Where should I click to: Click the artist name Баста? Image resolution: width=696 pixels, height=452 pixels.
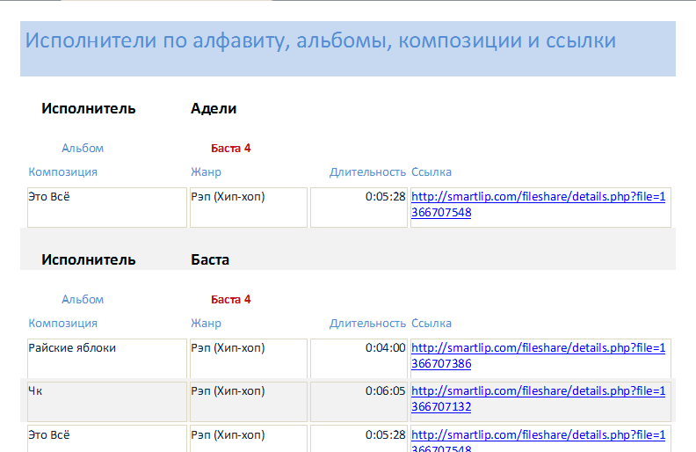pos(210,259)
